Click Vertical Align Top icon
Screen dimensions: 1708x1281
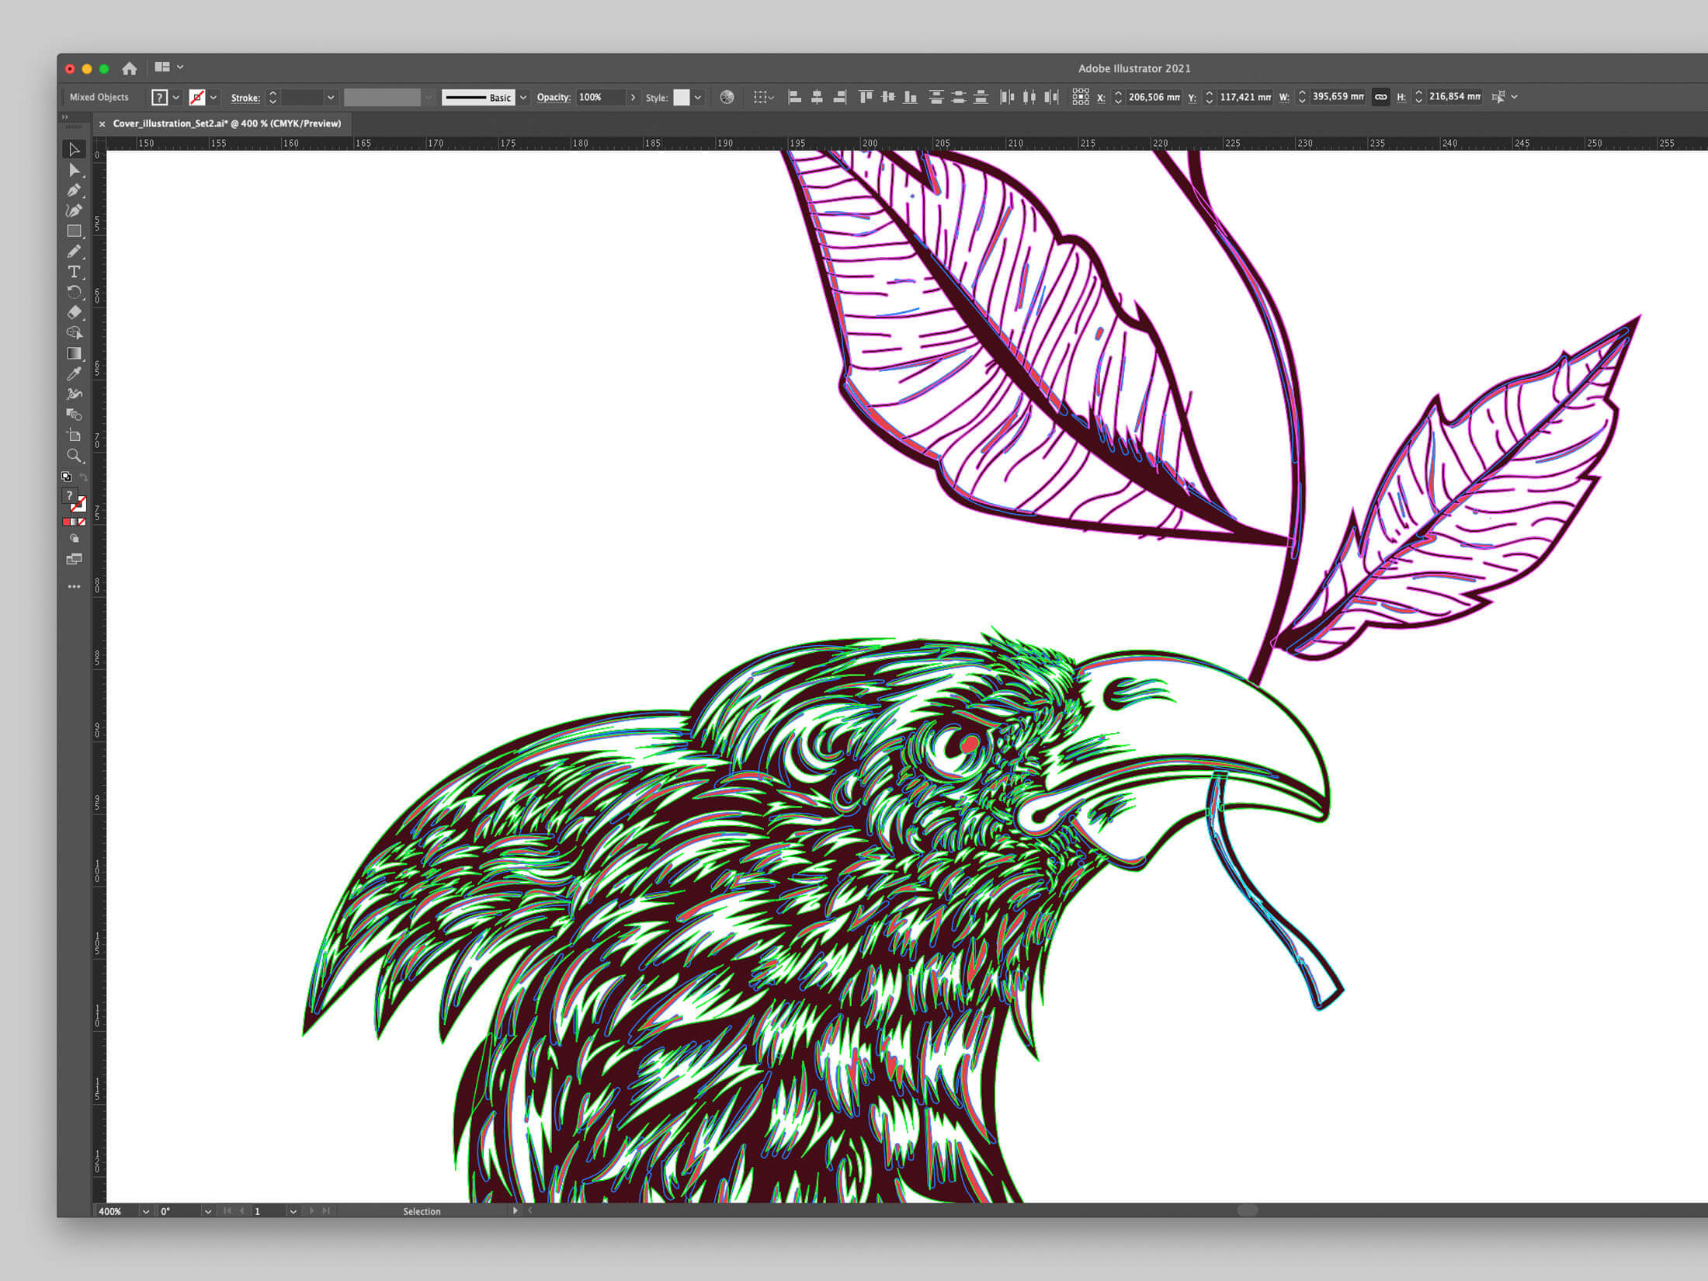coord(866,97)
